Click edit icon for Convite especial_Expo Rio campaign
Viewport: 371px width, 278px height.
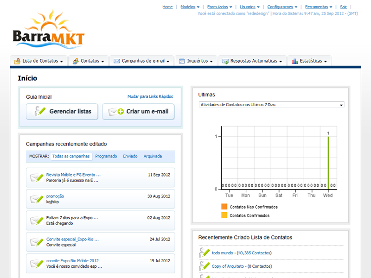(x=37, y=242)
